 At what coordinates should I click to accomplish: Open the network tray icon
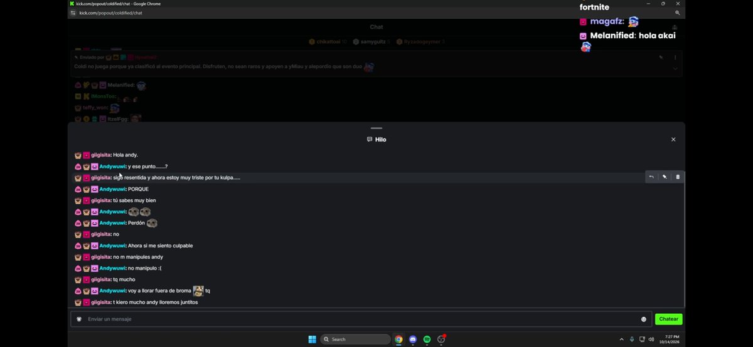642,339
